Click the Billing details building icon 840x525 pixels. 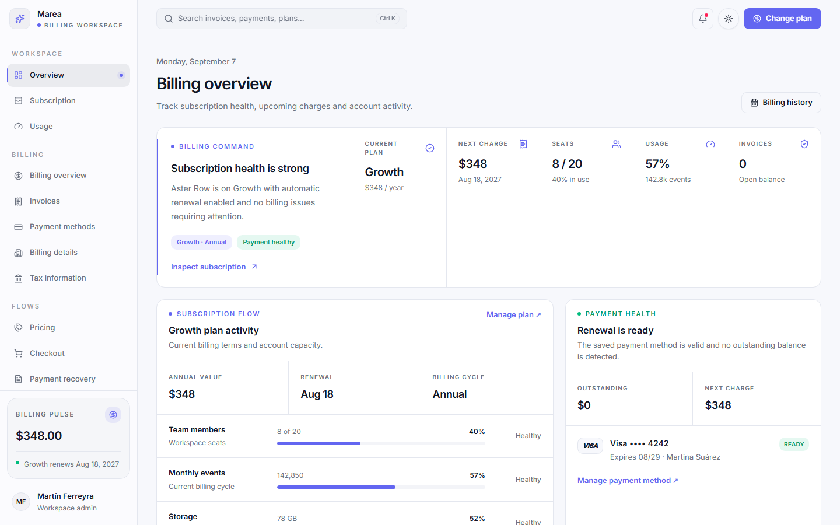[19, 253]
